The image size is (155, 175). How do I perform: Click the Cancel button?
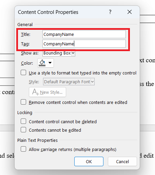point(122,161)
